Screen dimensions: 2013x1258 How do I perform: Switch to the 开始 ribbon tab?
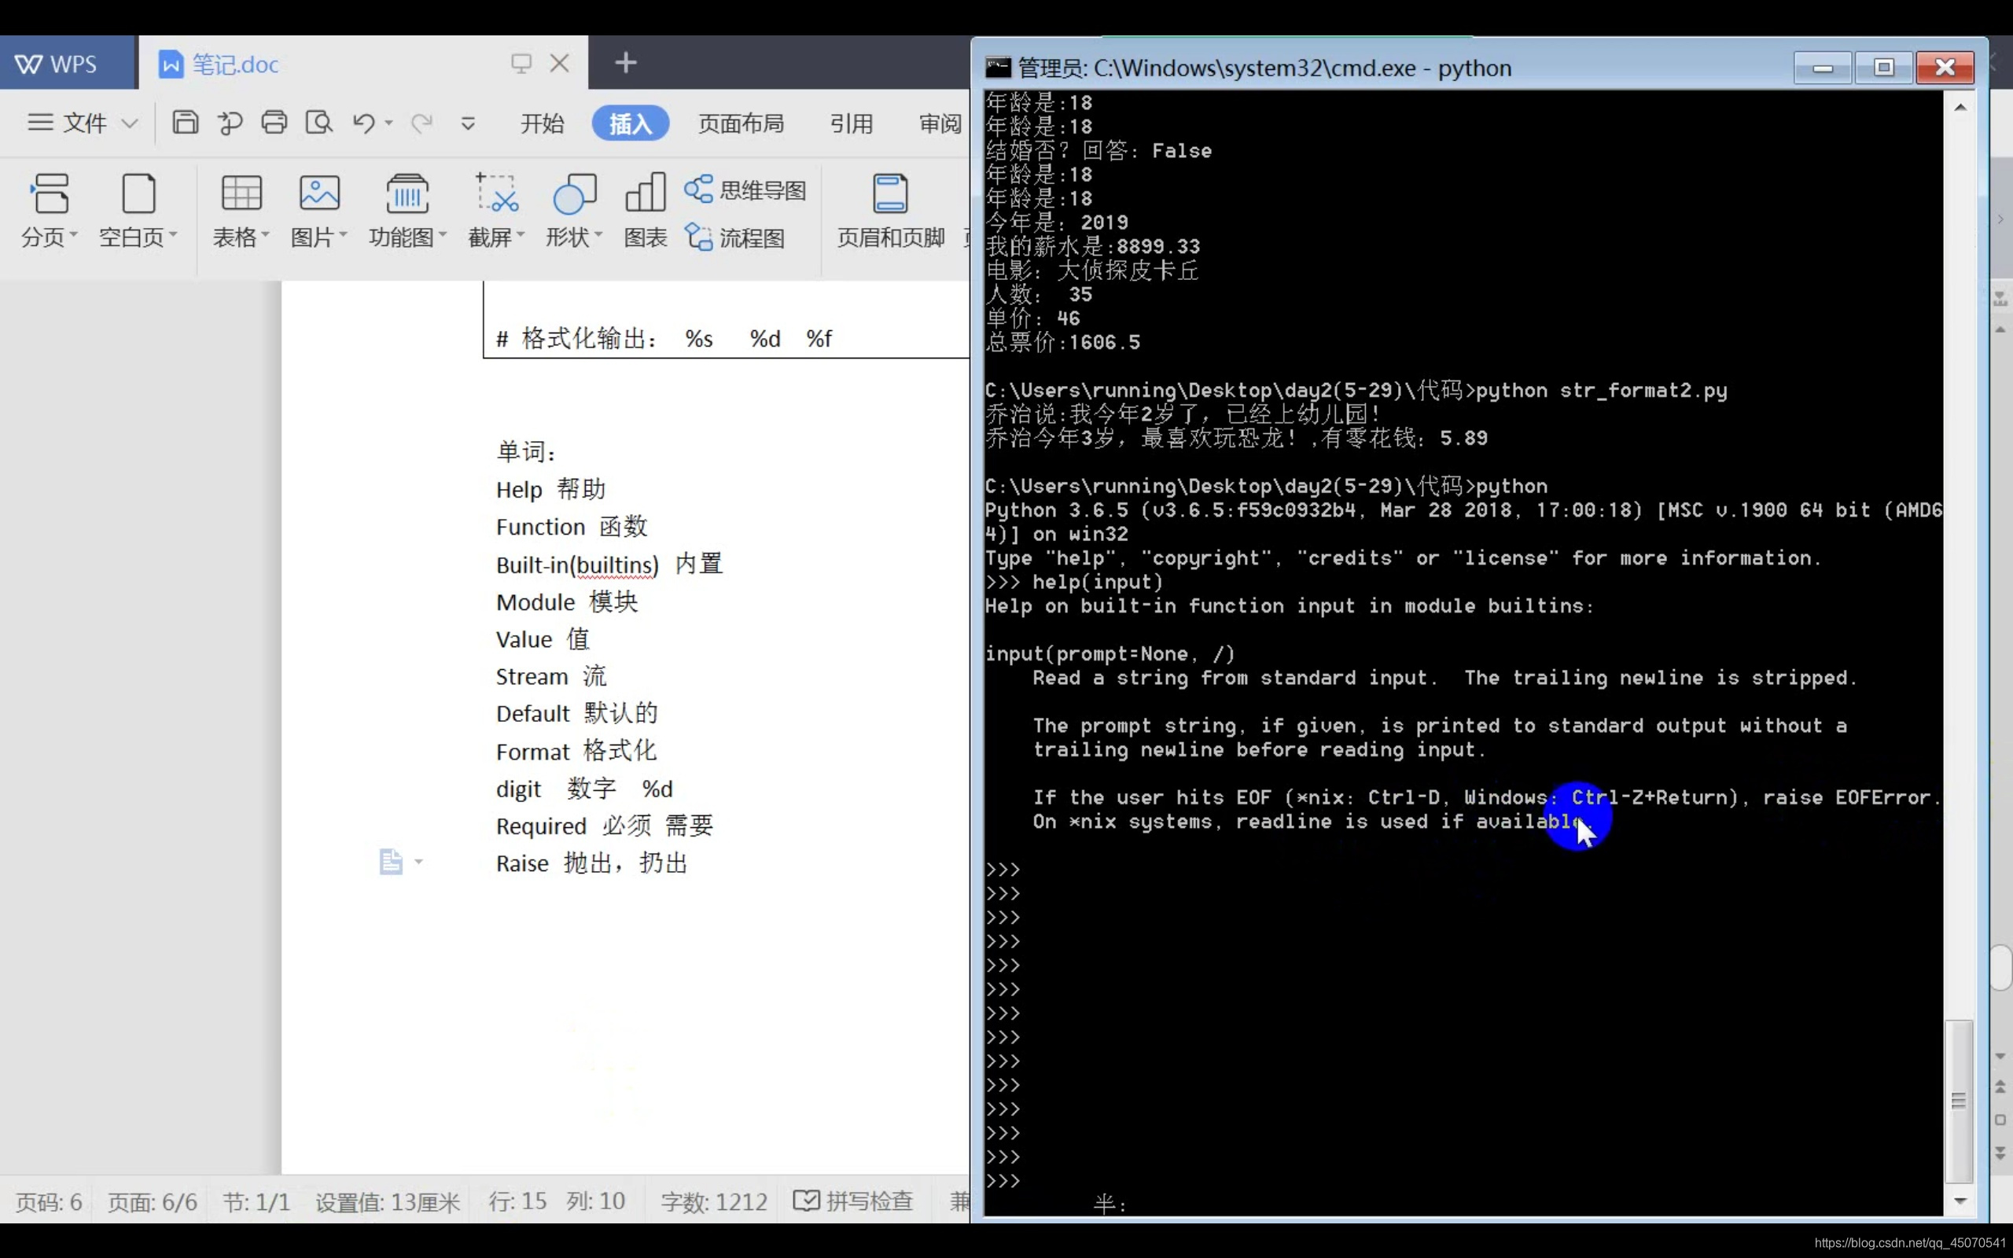[x=542, y=123]
